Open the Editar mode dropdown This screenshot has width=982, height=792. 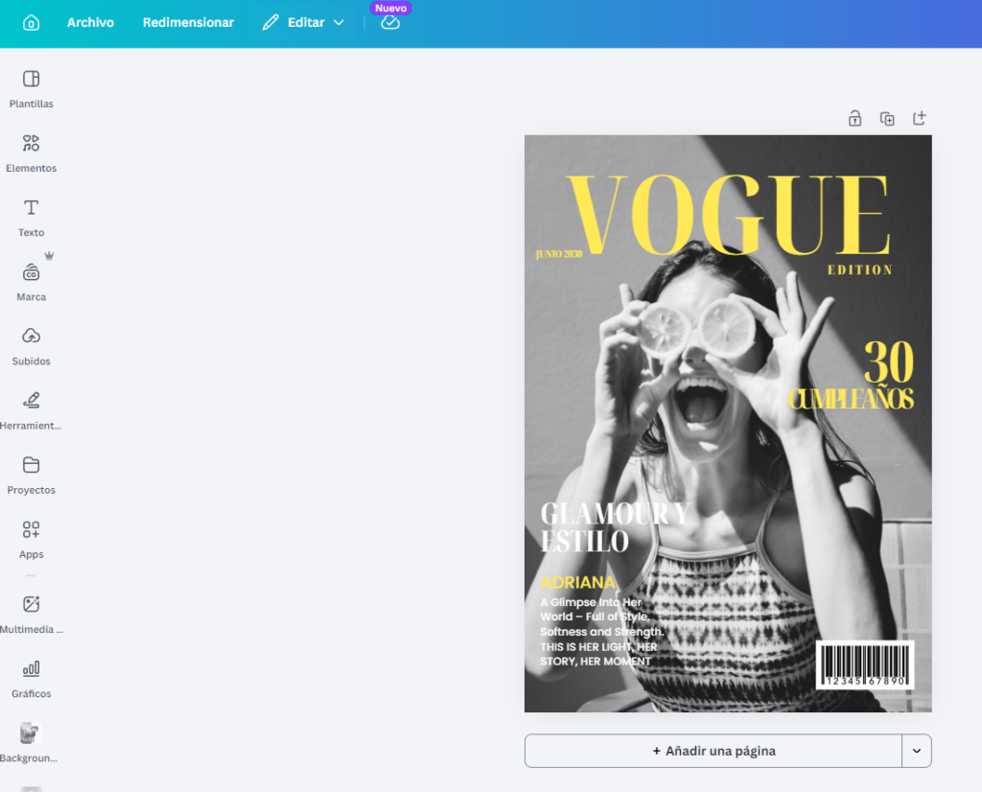click(x=304, y=23)
